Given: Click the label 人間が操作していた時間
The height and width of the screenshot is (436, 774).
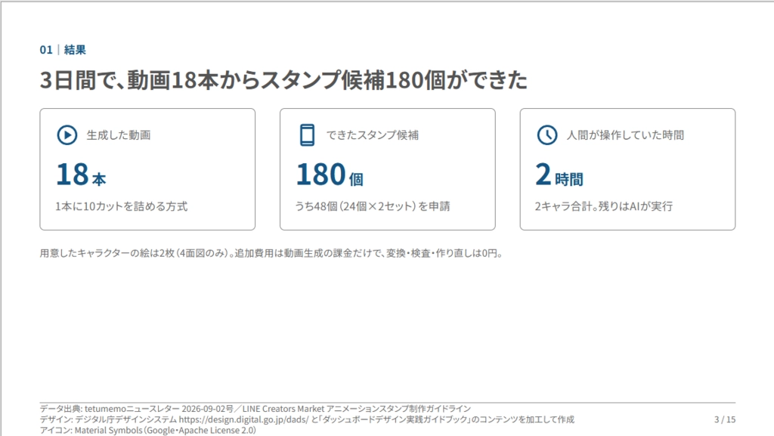Looking at the screenshot, I should click(625, 135).
